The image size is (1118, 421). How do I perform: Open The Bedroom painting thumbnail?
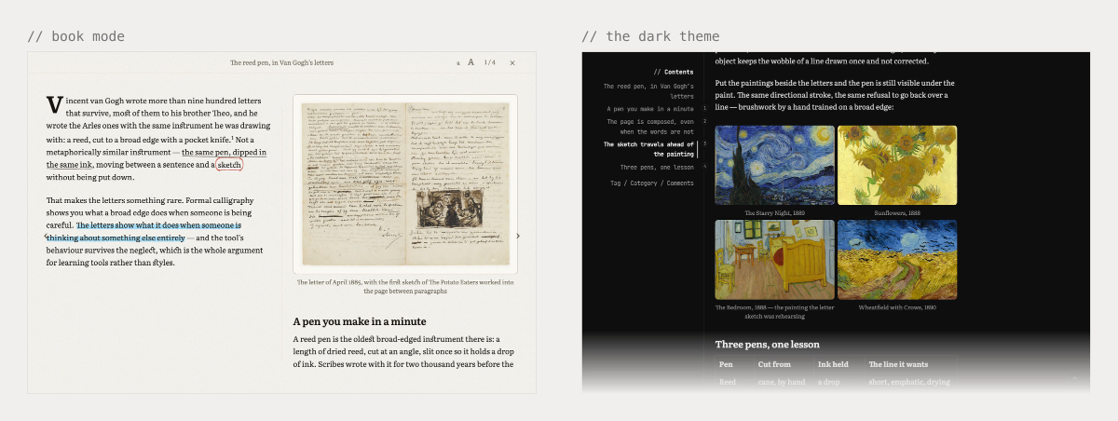(x=774, y=260)
